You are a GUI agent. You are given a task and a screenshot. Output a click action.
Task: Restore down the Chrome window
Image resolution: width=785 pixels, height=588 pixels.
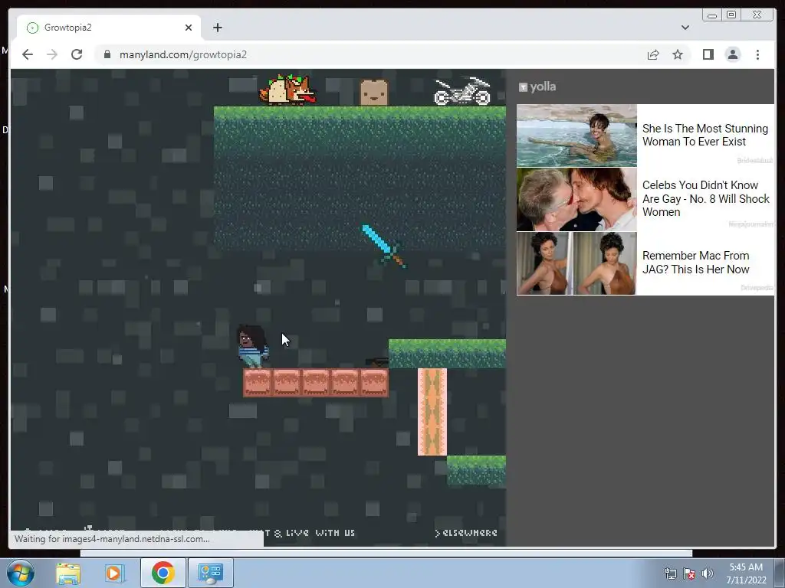731,15
